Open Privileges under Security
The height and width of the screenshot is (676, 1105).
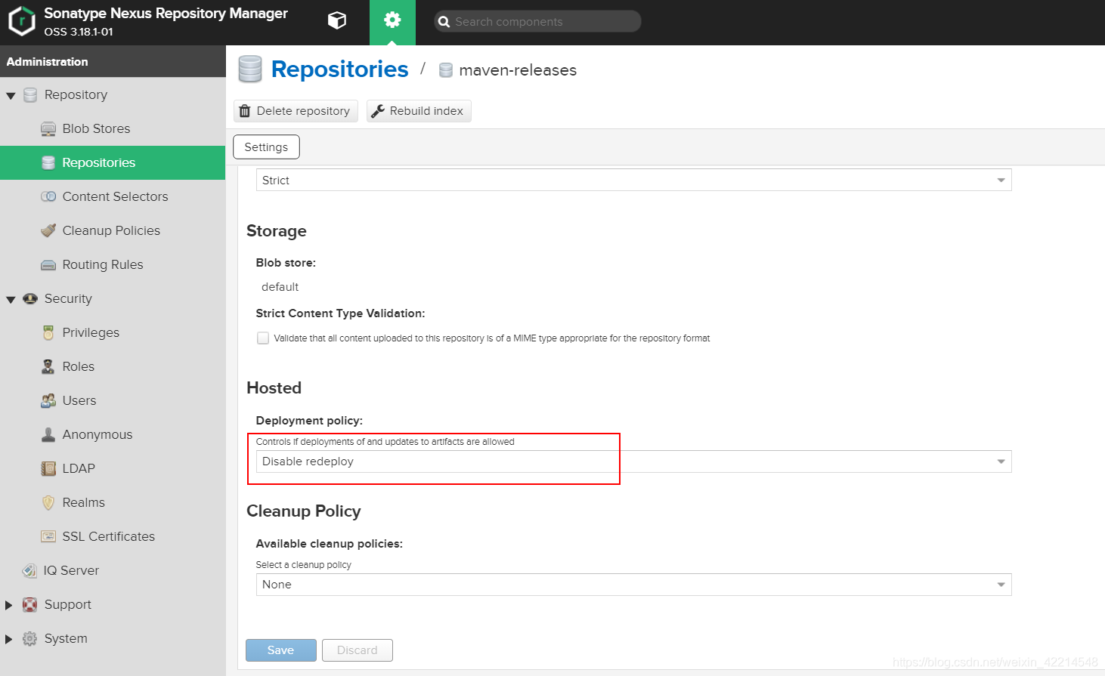(92, 332)
